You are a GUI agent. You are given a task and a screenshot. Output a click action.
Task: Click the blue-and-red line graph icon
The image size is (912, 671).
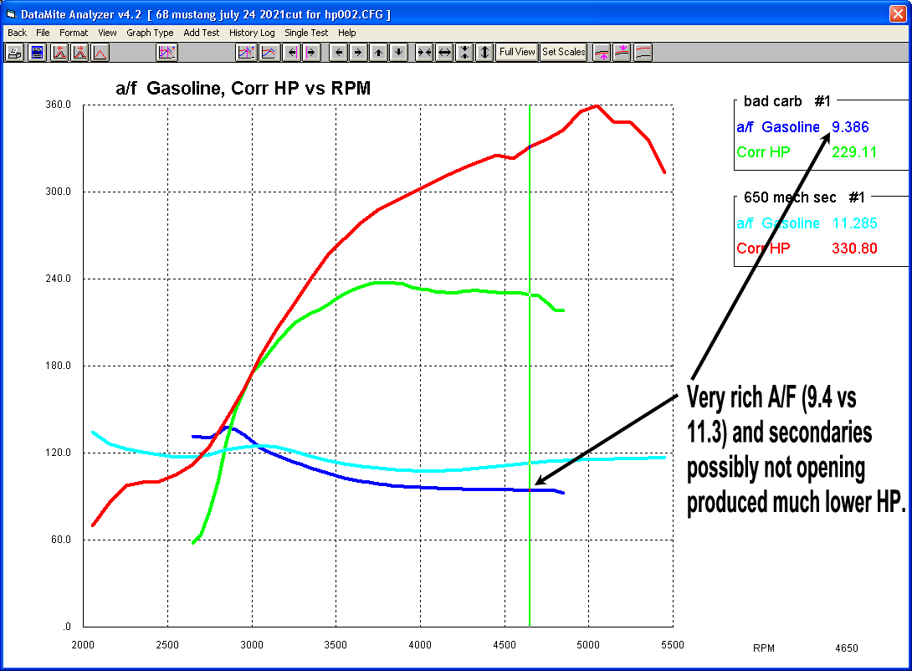tap(268, 53)
